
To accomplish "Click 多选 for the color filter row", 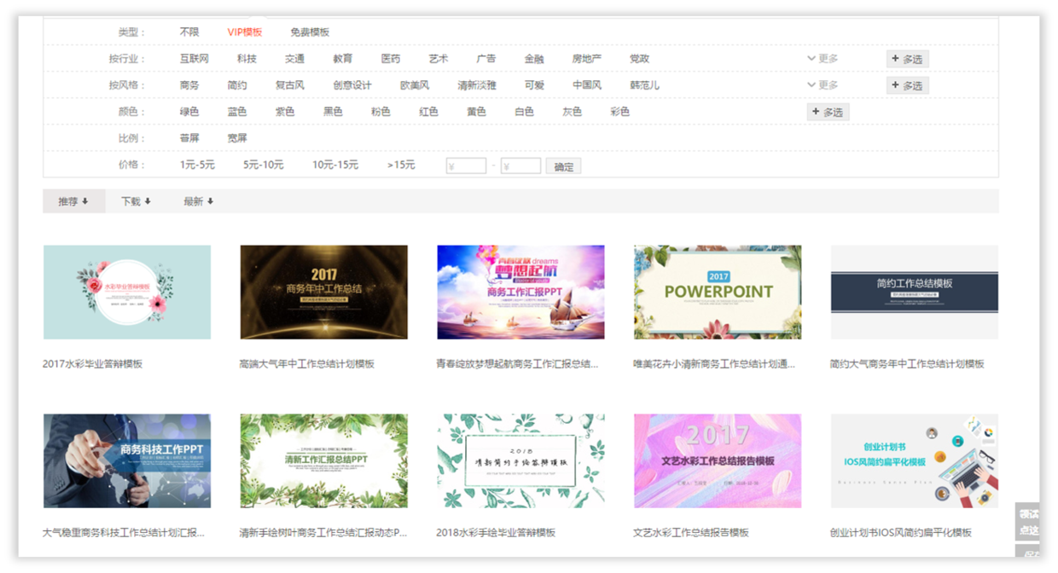I will click(x=828, y=112).
